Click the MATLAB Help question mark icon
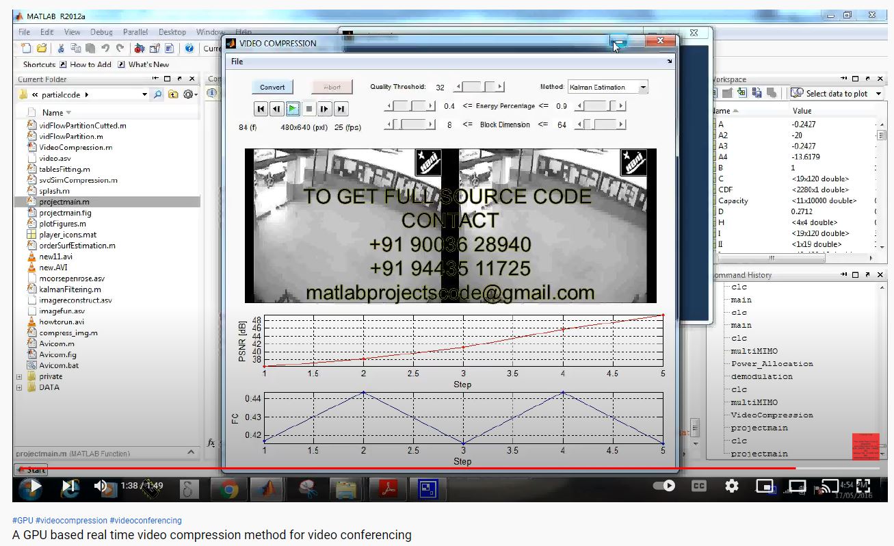This screenshot has height=546, width=894. [x=189, y=49]
